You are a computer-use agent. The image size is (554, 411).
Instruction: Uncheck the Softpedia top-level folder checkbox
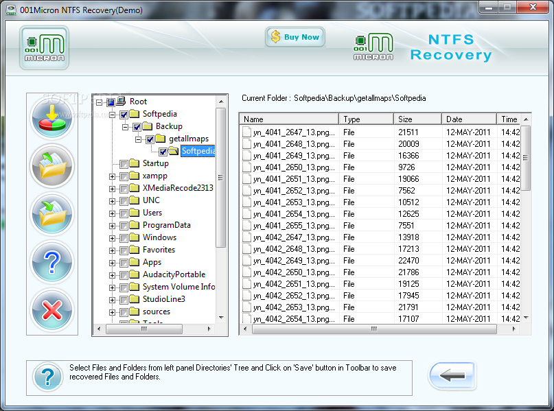(x=124, y=115)
